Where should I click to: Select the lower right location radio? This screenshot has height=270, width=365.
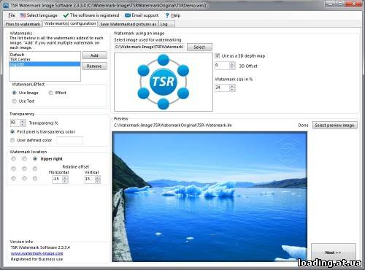tap(35, 179)
